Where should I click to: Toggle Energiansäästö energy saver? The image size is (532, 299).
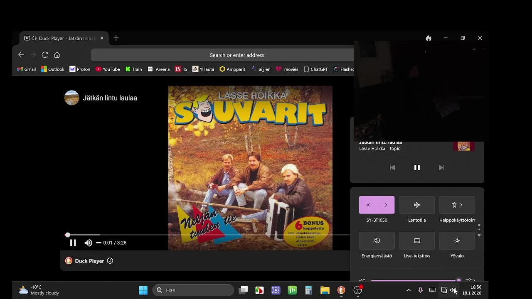[x=377, y=240]
